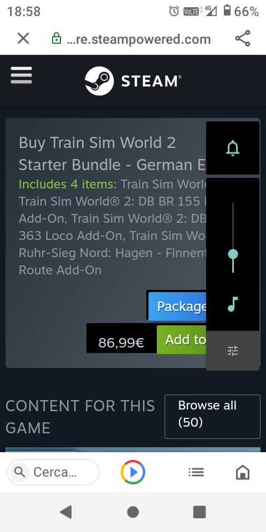The width and height of the screenshot is (266, 532).
Task: Open the colorful play assistant icon
Action: coord(133,472)
